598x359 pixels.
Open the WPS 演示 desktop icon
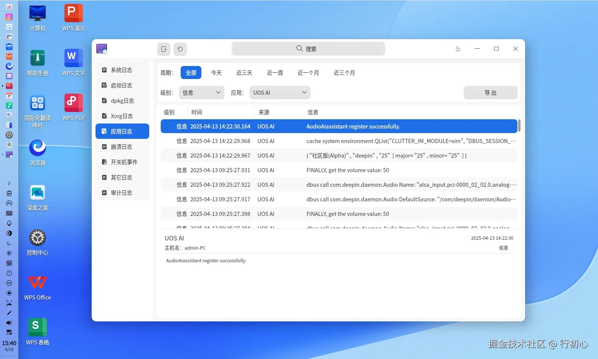pyautogui.click(x=73, y=18)
